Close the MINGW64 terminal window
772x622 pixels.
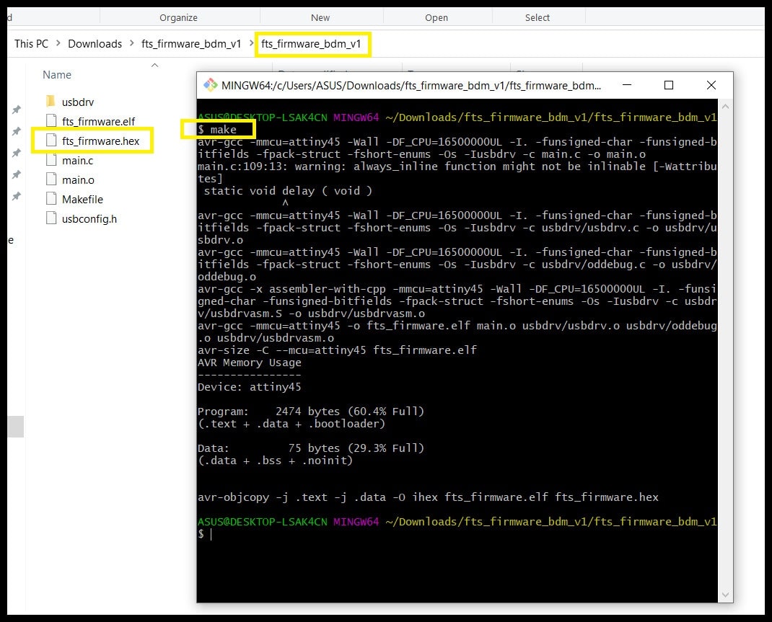(711, 85)
